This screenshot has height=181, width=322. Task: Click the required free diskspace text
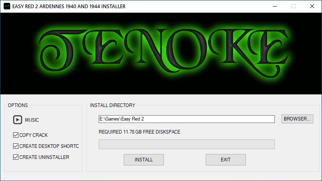(x=139, y=132)
